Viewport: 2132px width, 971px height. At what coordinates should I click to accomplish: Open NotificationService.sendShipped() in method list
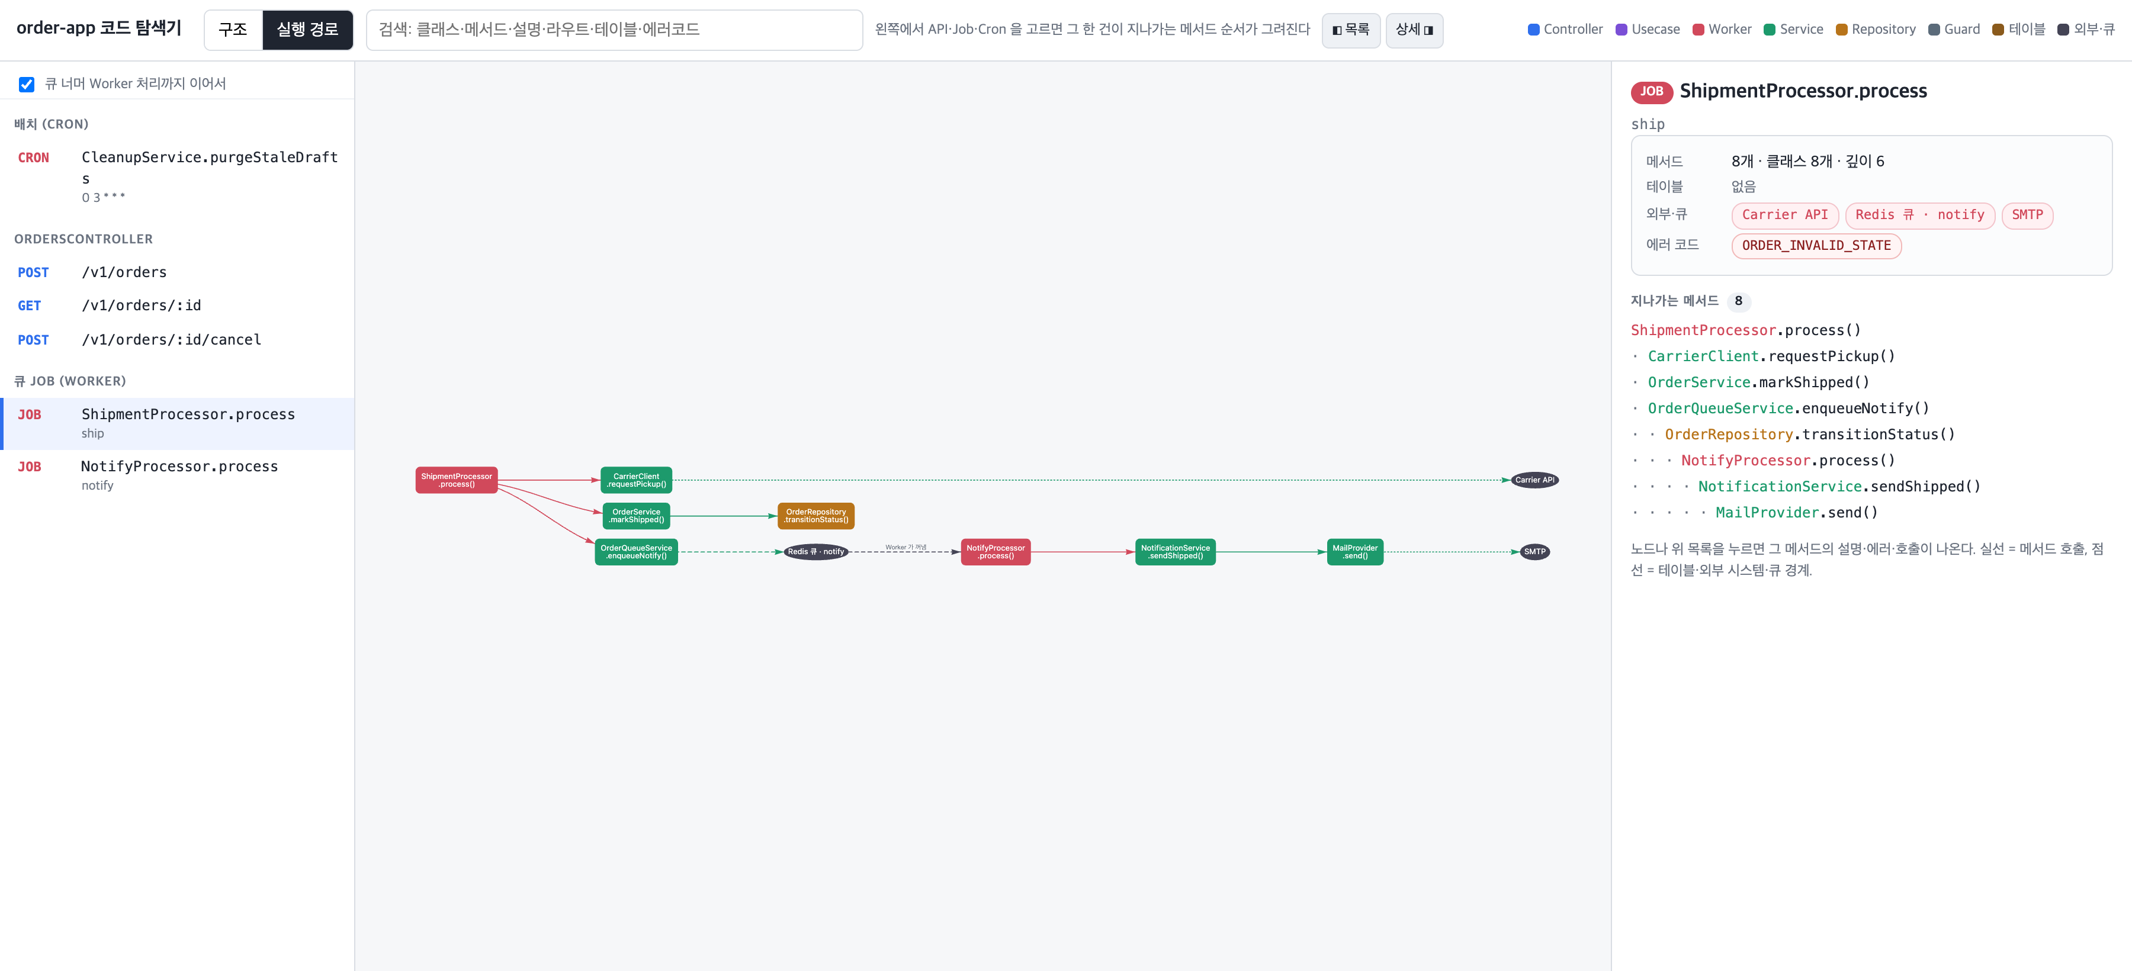click(x=1839, y=487)
